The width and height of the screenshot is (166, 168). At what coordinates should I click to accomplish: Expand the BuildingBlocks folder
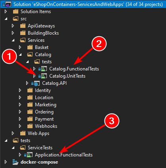[13, 33]
